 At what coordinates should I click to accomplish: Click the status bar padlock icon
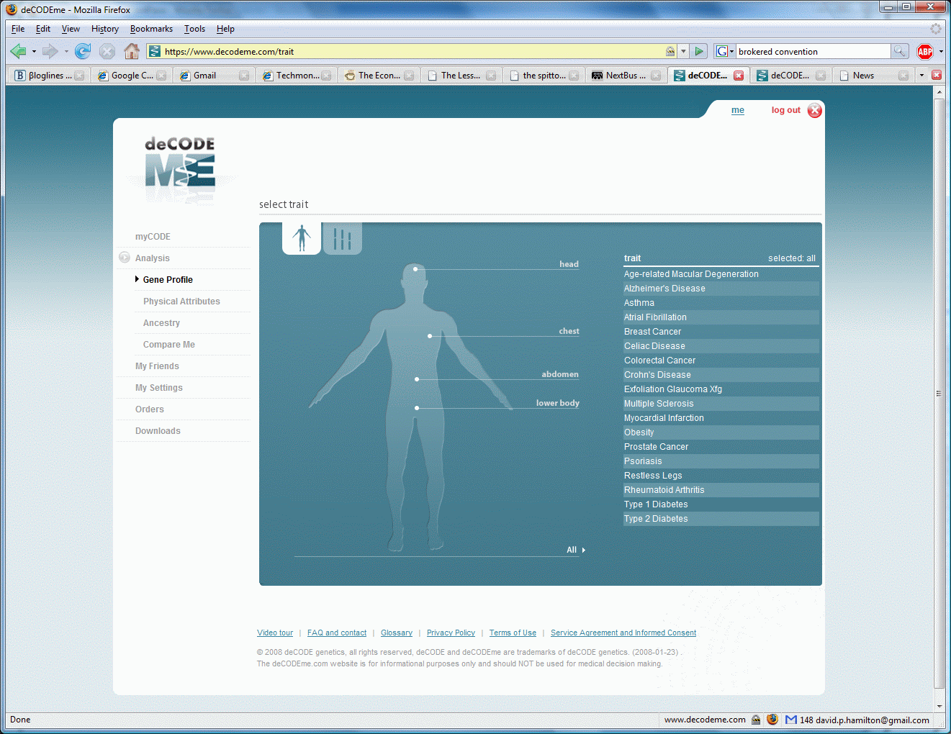756,720
